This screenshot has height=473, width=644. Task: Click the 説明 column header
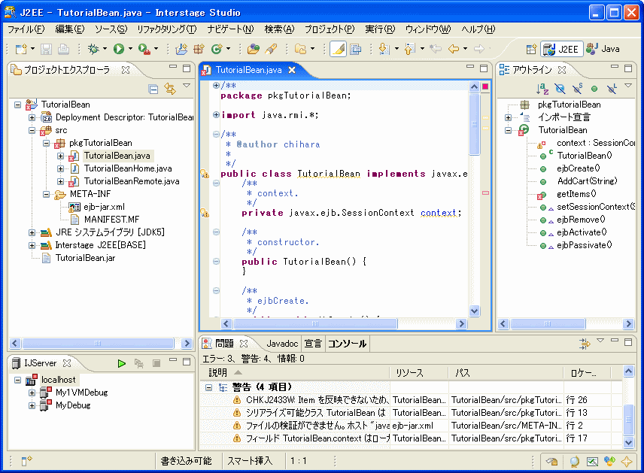click(295, 373)
